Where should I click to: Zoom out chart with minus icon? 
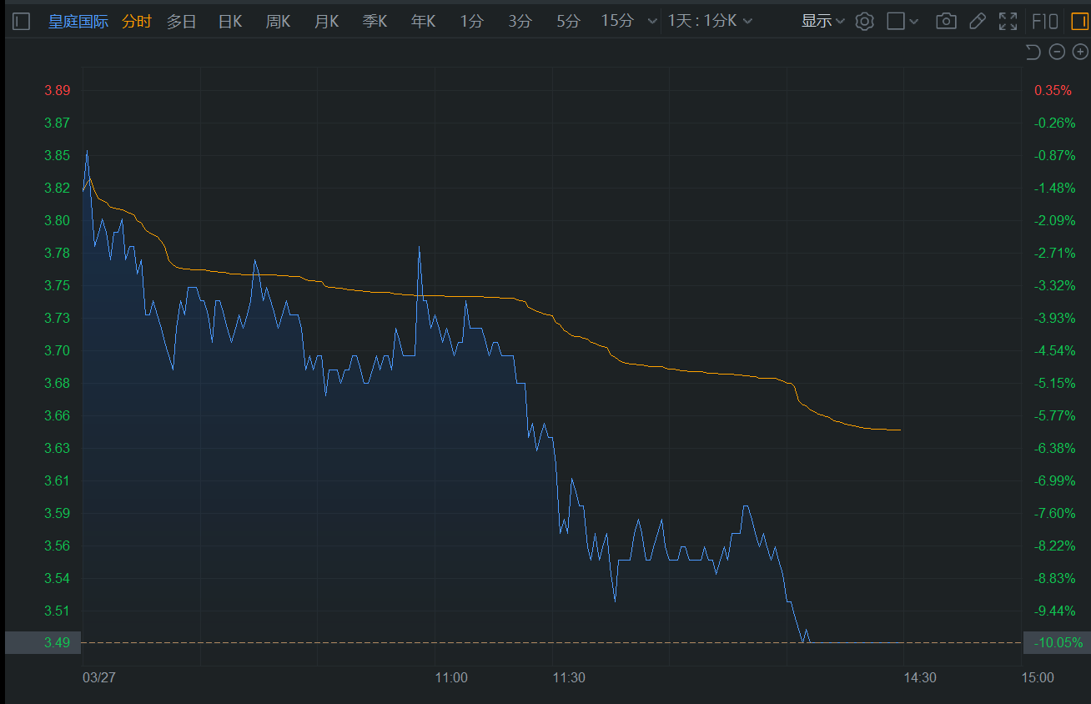pos(1057,53)
